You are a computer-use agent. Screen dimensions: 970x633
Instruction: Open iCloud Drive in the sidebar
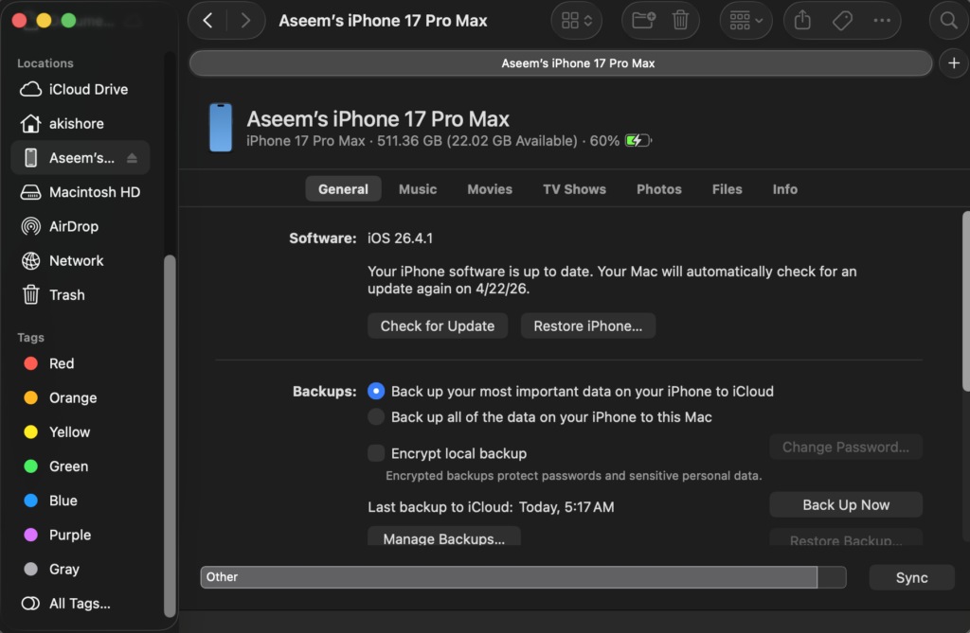pos(81,90)
